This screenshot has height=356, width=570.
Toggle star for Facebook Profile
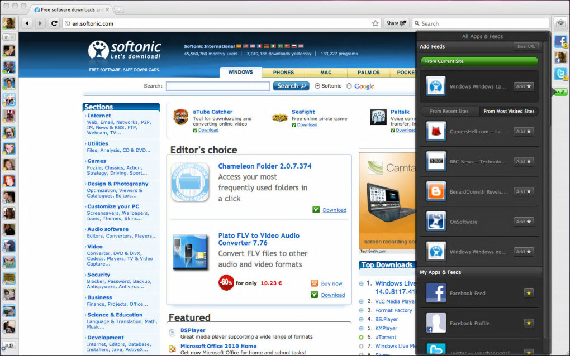[x=529, y=323]
